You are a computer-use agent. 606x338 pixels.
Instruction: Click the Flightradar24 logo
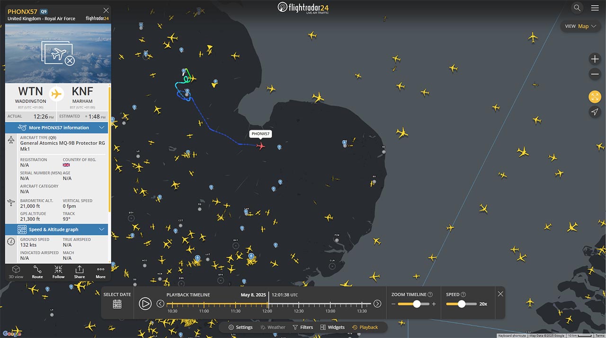click(303, 8)
